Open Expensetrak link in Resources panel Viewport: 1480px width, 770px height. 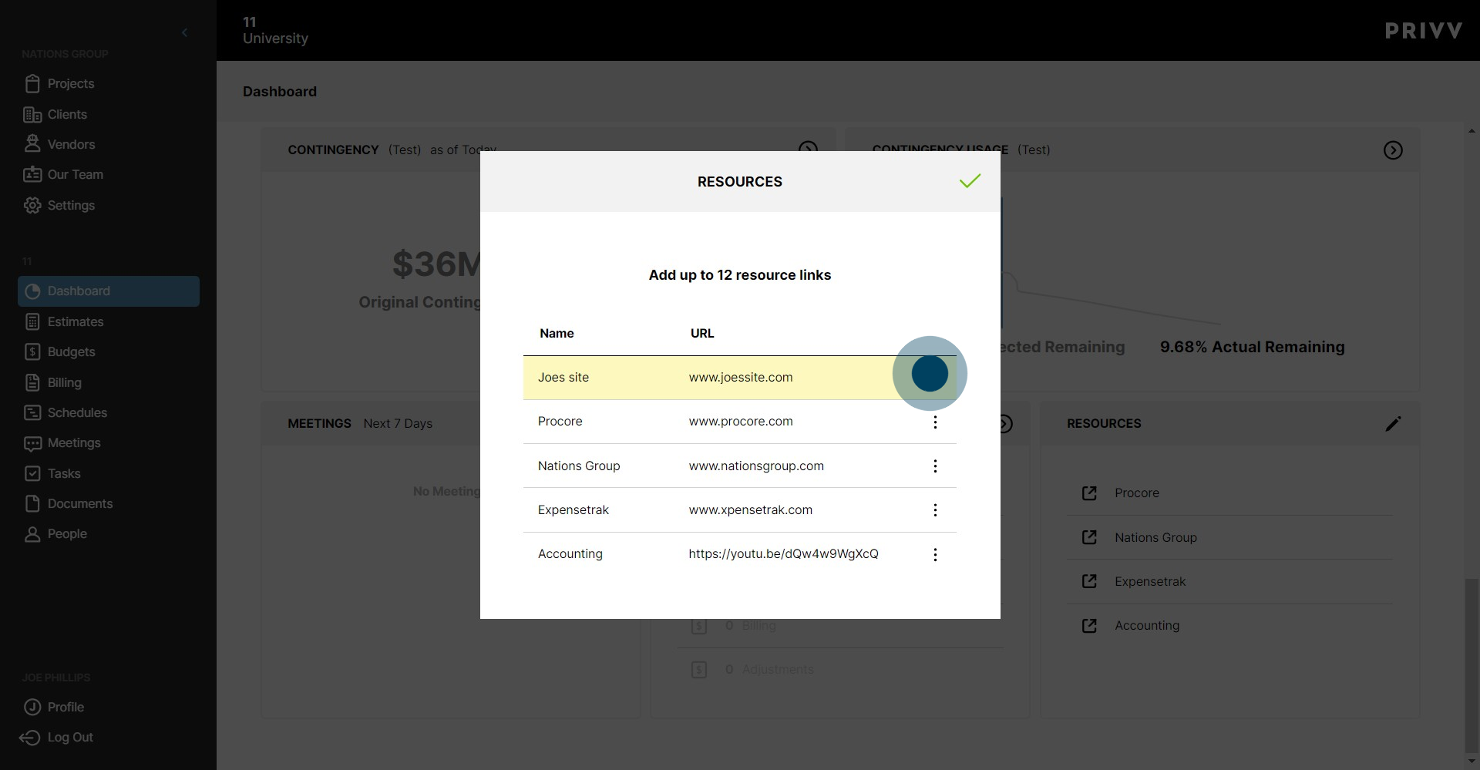[x=1150, y=581]
